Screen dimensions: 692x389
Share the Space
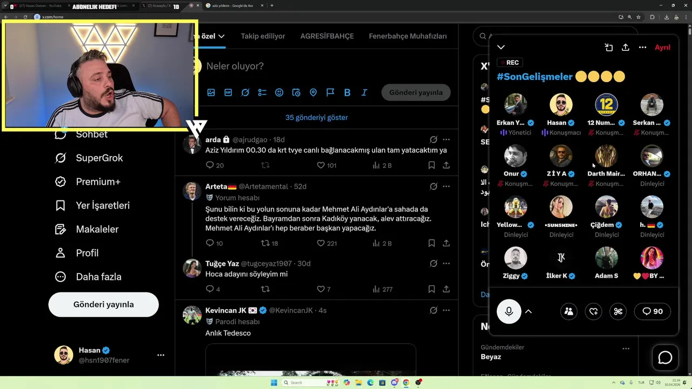coord(626,48)
